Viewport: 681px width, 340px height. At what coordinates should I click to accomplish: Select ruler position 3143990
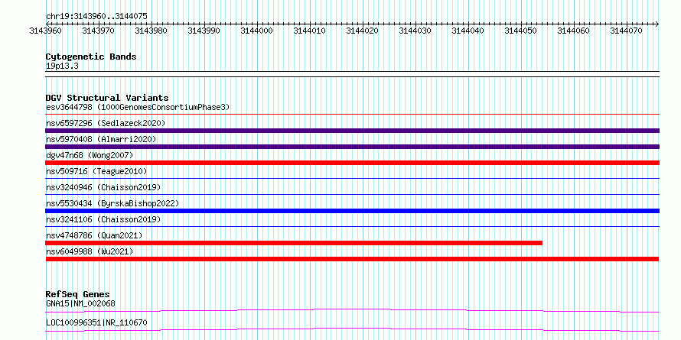204,31
